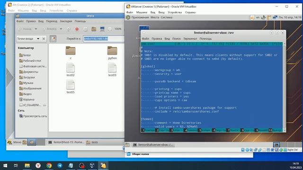The height and width of the screenshot is (170, 303).
Task: Select the file test03
Action: click(x=112, y=70)
